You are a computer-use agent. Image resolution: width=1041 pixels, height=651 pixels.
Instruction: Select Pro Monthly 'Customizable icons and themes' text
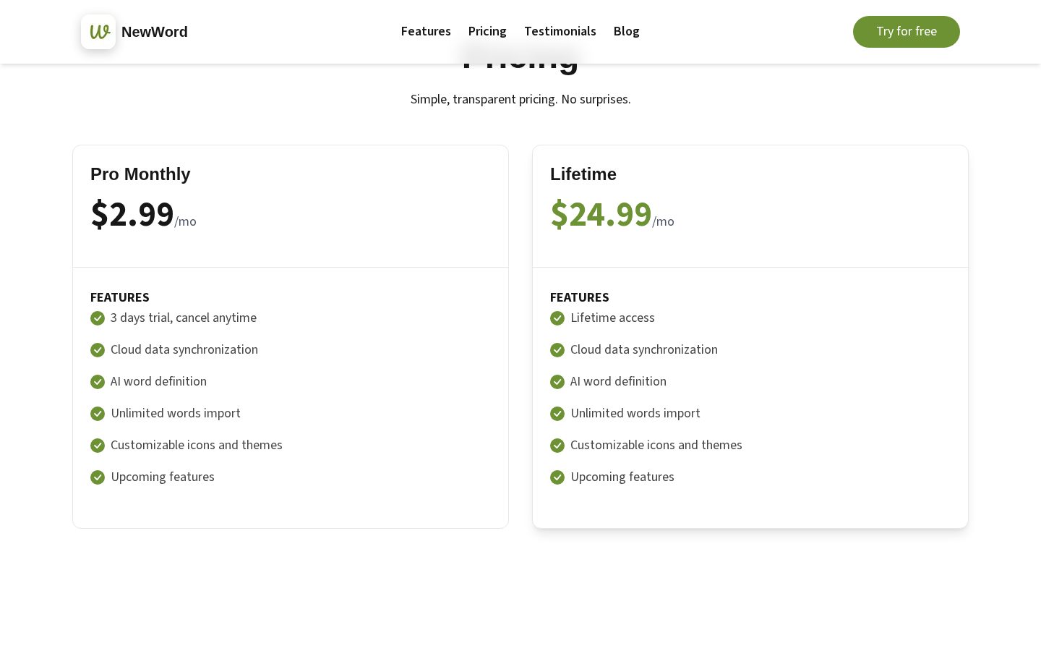click(x=197, y=445)
